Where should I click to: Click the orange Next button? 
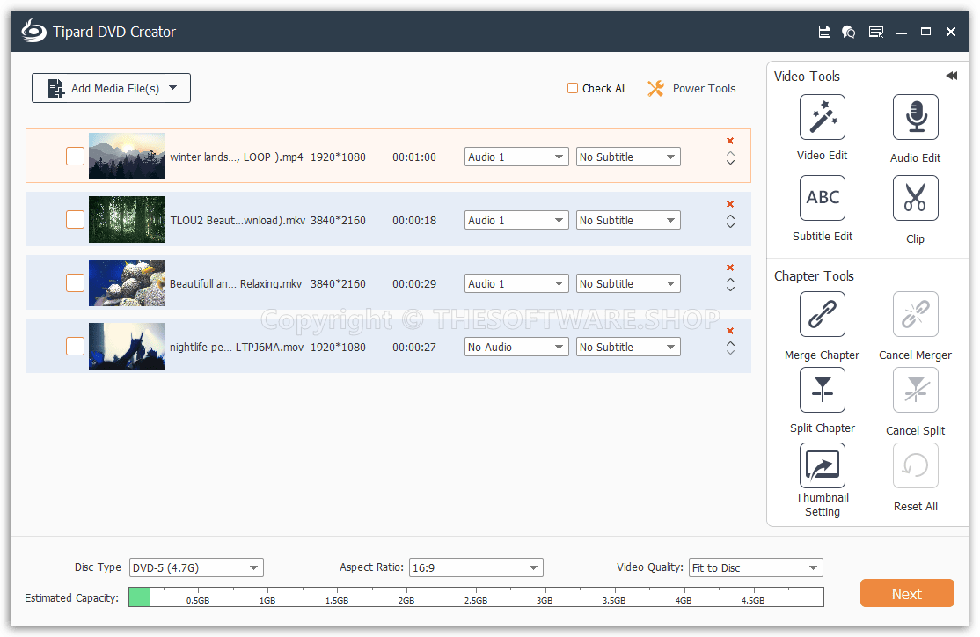pos(907,593)
